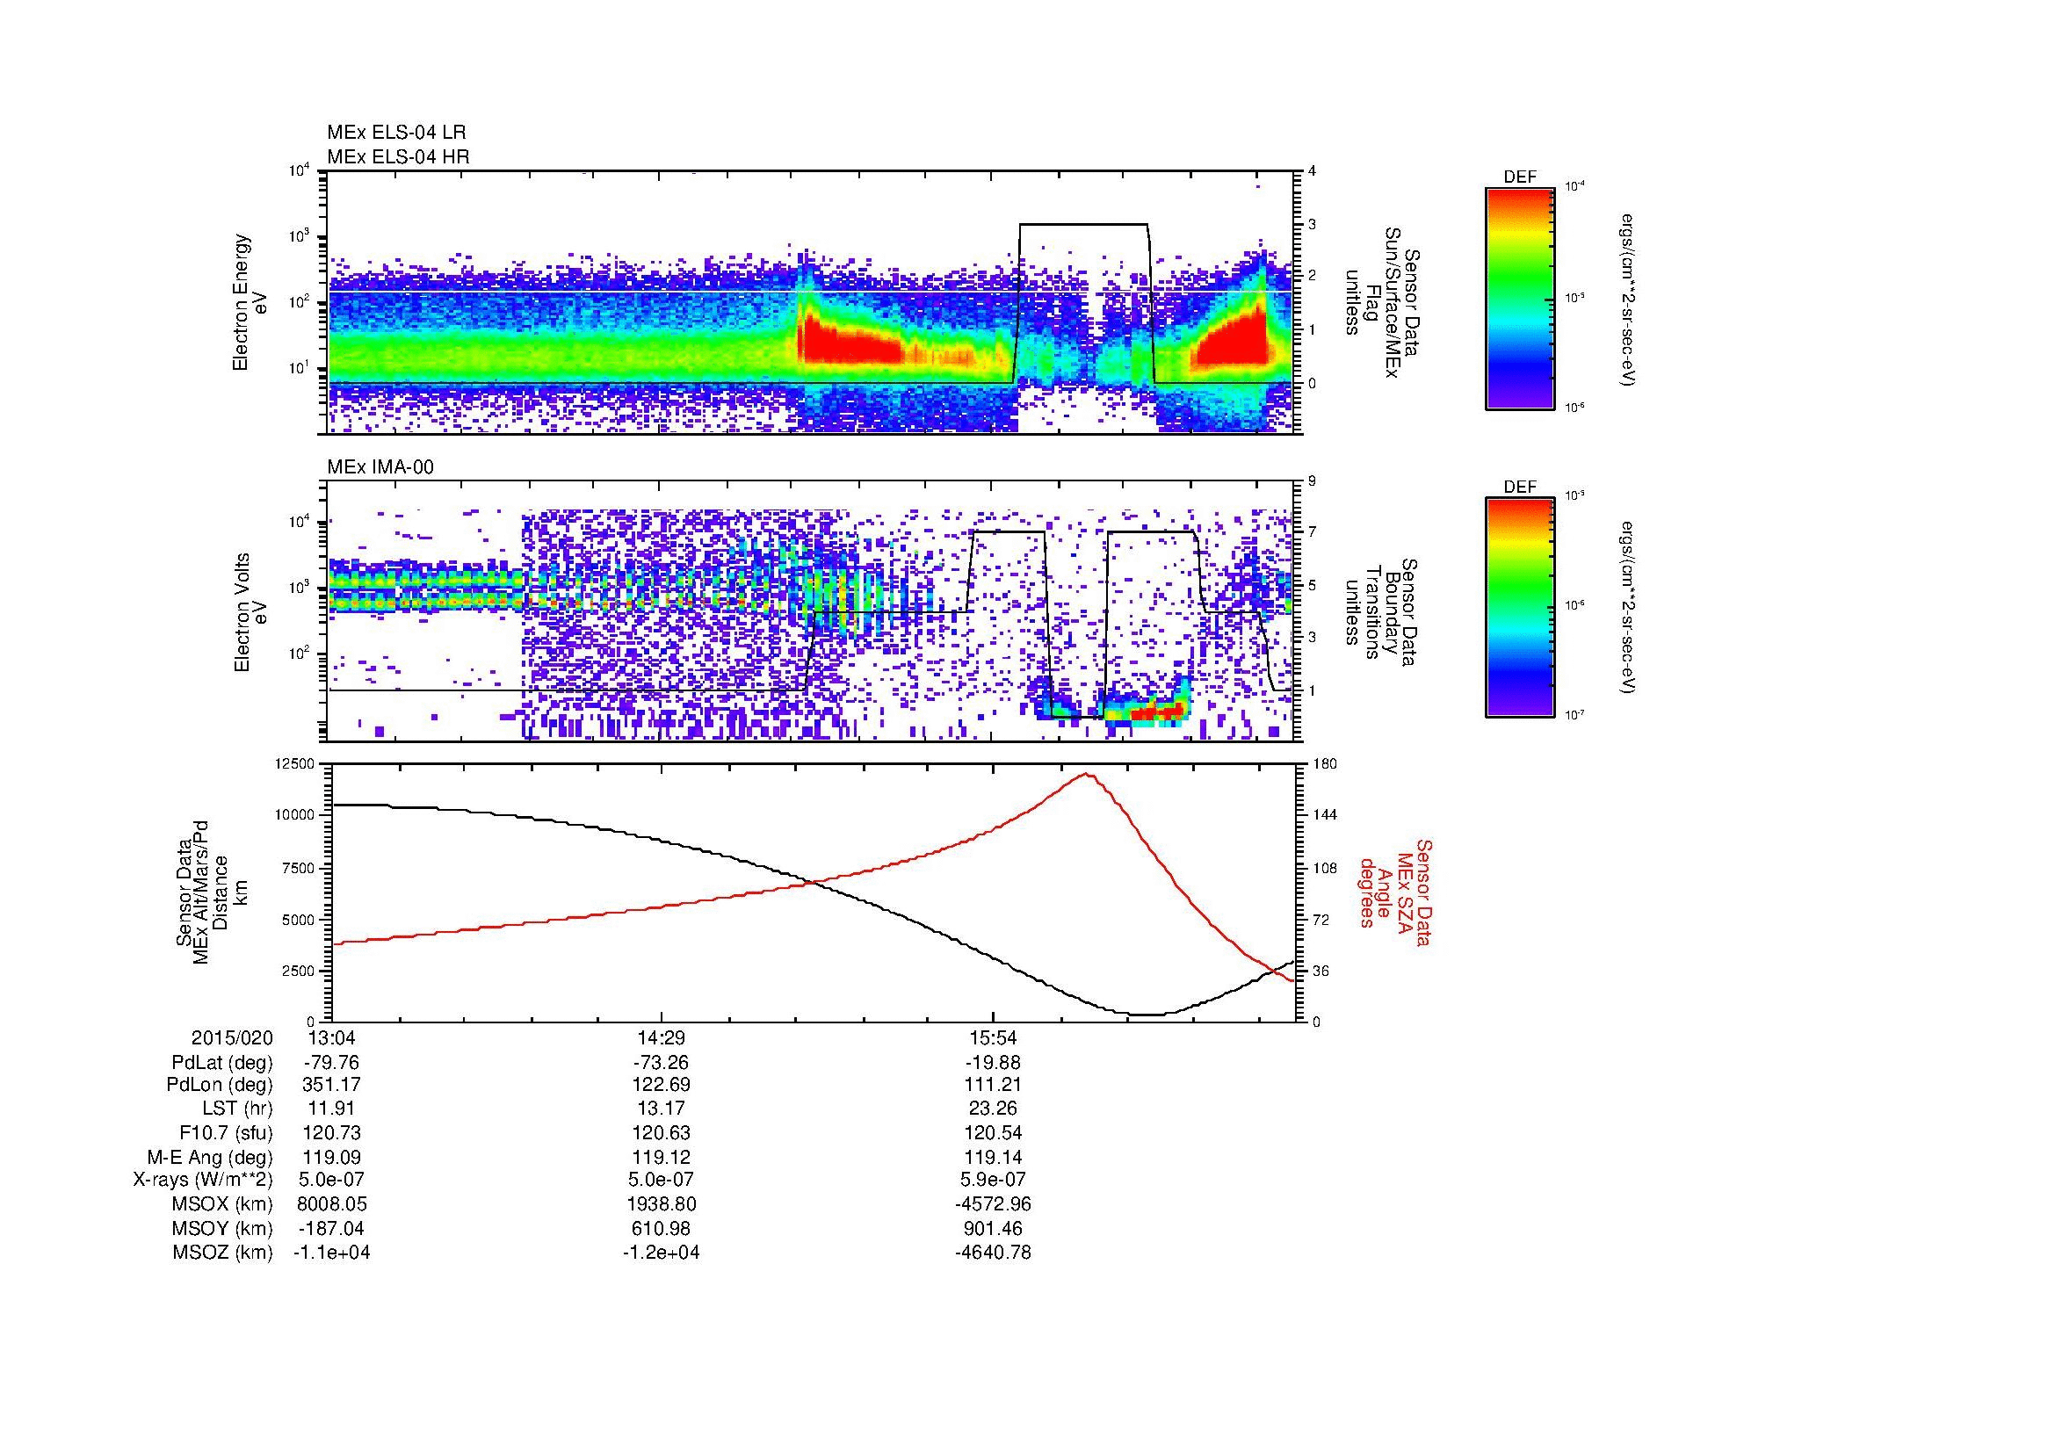This screenshot has width=2055, height=1452.
Task: Click PdLat value '-79.76'
Action: click(x=331, y=1063)
